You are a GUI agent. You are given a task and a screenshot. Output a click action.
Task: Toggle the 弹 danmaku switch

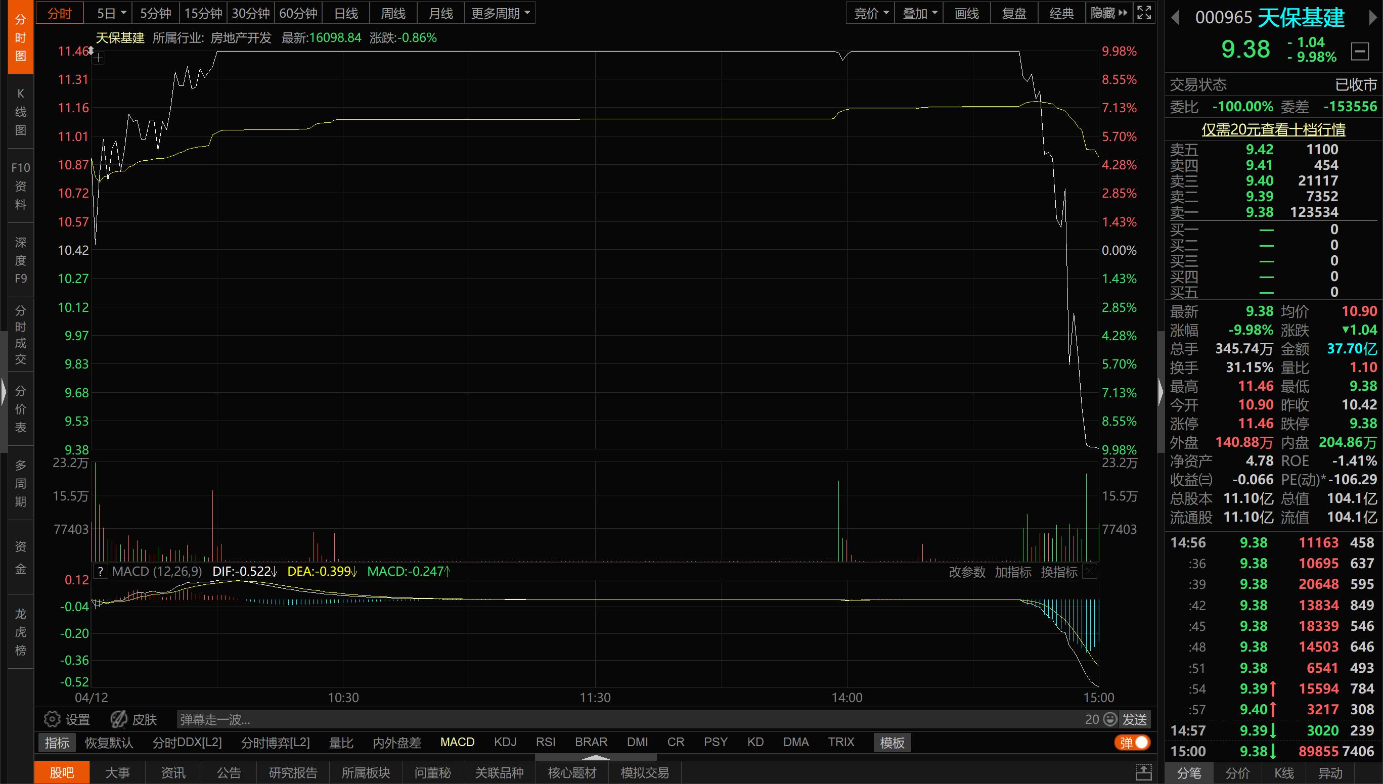click(1133, 743)
